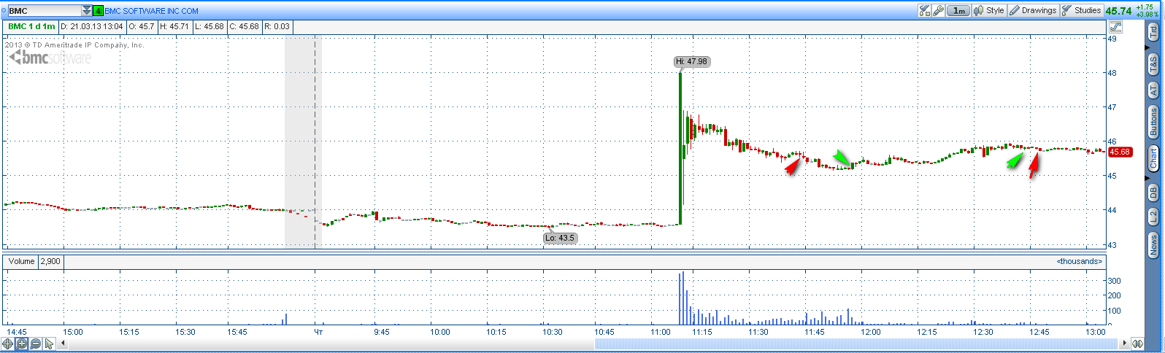Open the L2 sidebar tab
Screen dimensions: 1165x353
[x=1153, y=216]
